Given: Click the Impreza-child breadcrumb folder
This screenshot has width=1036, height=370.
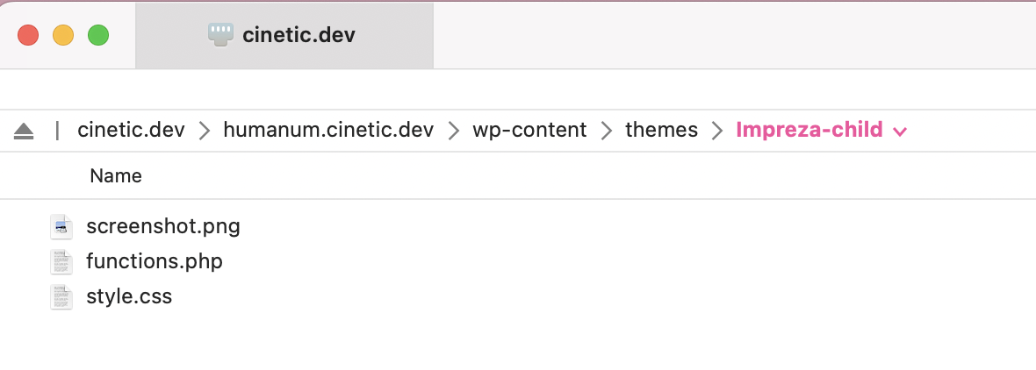Looking at the screenshot, I should 809,131.
